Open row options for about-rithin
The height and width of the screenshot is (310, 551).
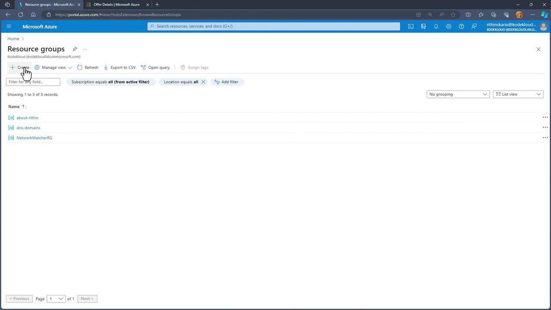coord(545,118)
